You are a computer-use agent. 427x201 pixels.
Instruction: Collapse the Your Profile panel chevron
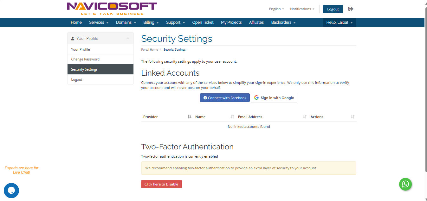point(128,38)
